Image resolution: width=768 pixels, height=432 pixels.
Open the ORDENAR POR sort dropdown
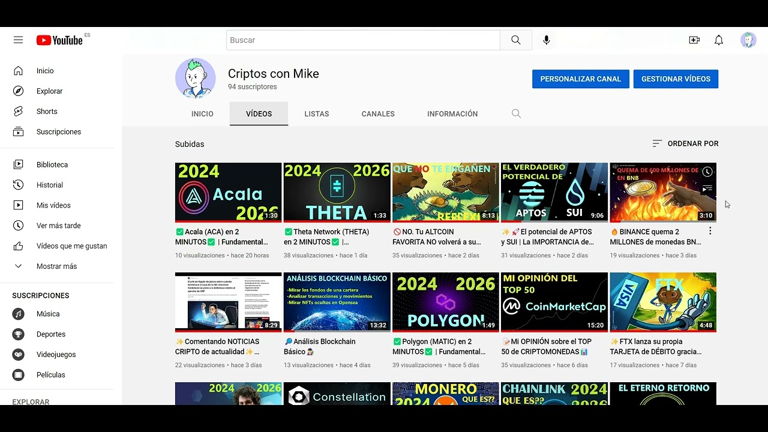pyautogui.click(x=685, y=143)
